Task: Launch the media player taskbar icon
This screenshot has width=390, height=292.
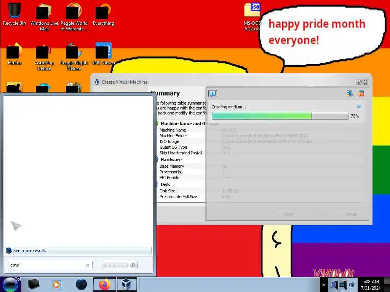Action: click(56, 284)
